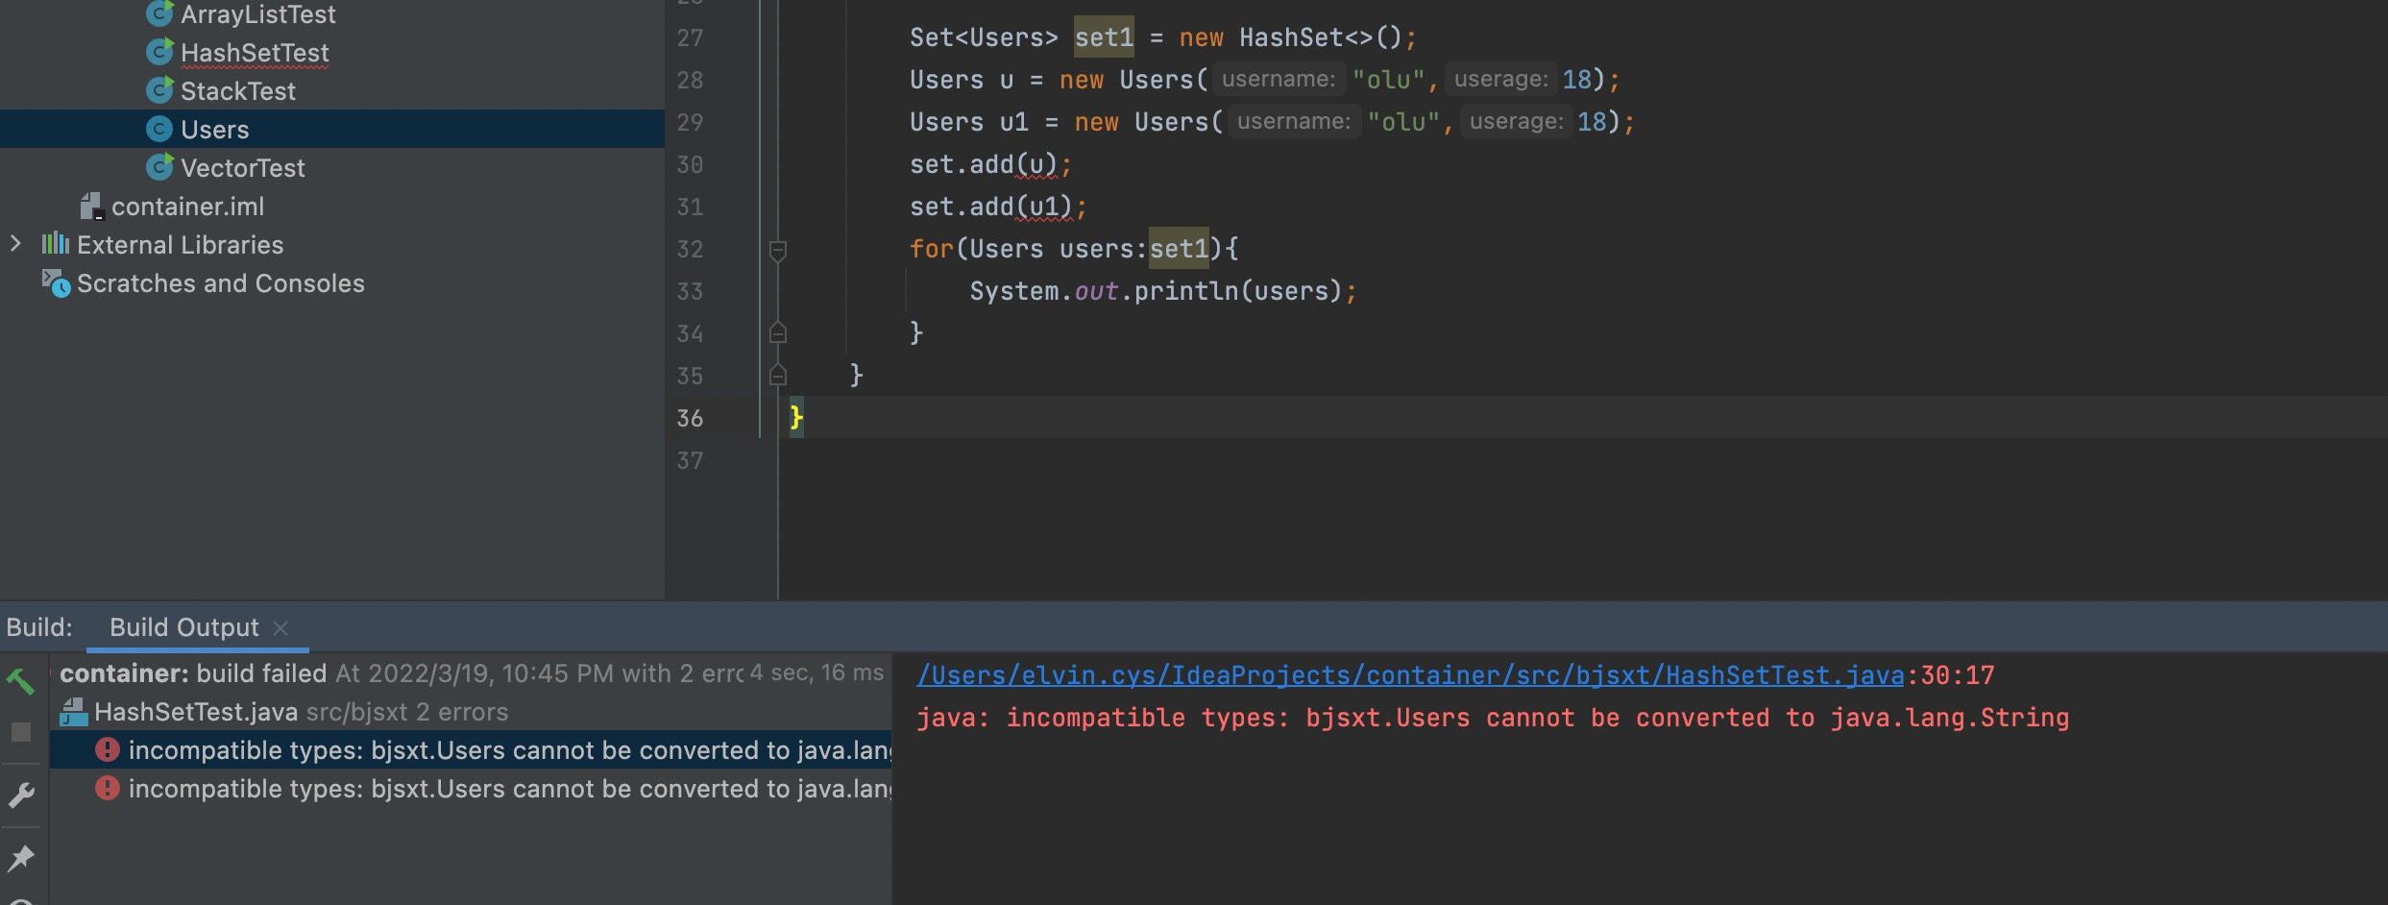Viewport: 2388px width, 905px height.
Task: Open the ArrayListTest class
Action: point(257,14)
